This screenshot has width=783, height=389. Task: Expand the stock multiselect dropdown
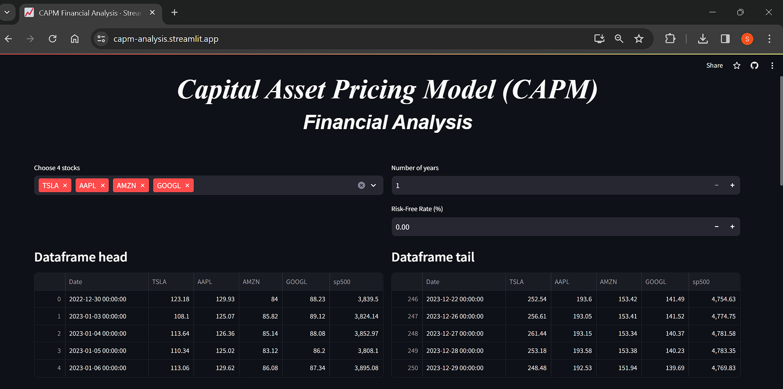click(374, 185)
